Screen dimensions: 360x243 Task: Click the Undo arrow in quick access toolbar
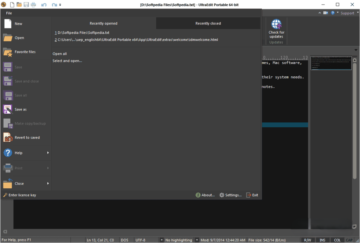pyautogui.click(x=44, y=5)
